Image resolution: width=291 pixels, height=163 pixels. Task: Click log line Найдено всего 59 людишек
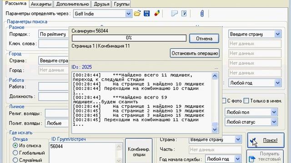coord(120,100)
